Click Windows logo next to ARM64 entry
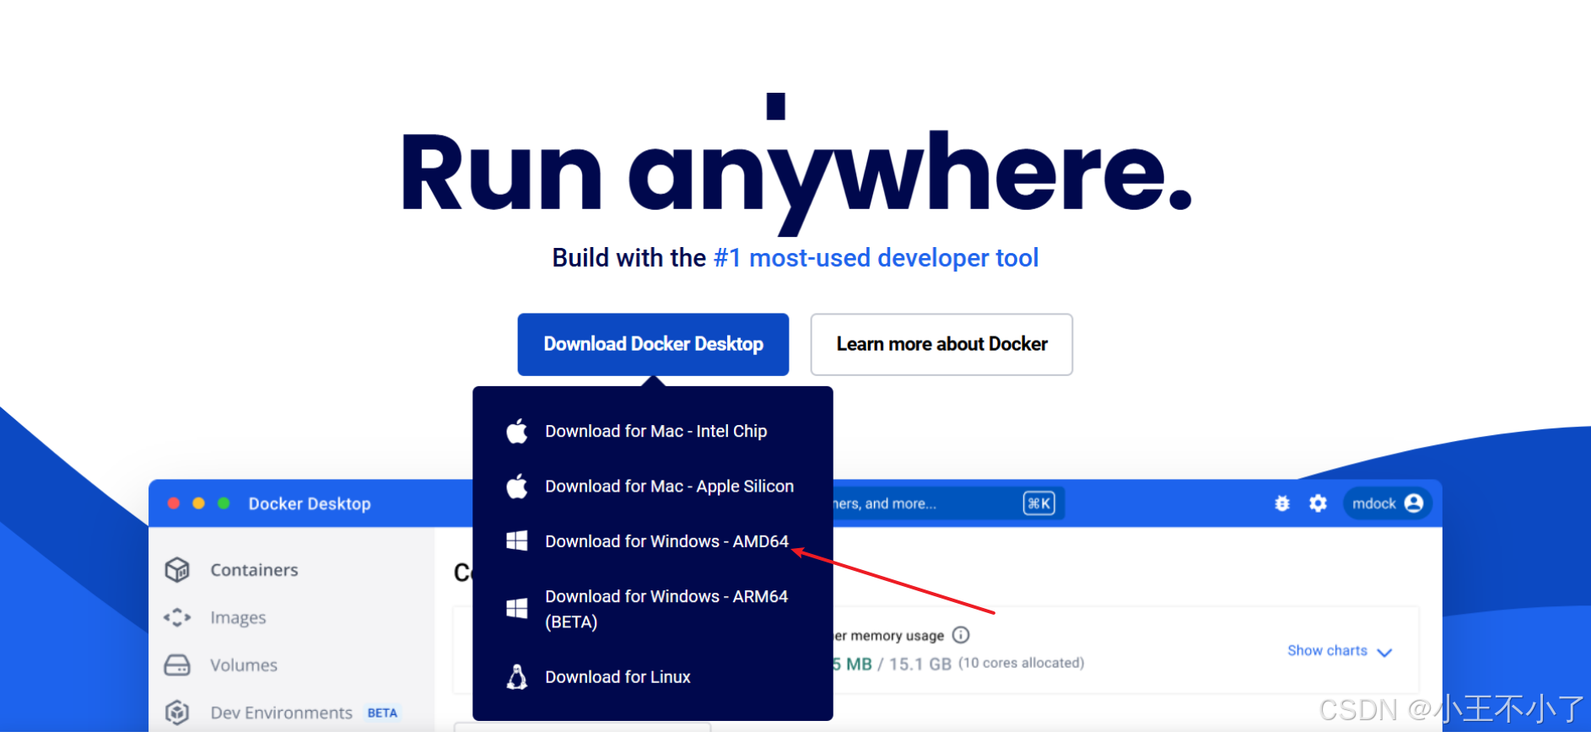Viewport: 1591px width, 737px height. point(517,608)
